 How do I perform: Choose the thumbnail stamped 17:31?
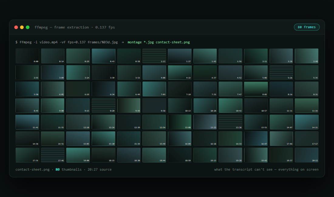[x=27, y=155]
